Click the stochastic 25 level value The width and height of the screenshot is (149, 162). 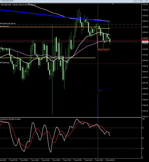pos(143,149)
